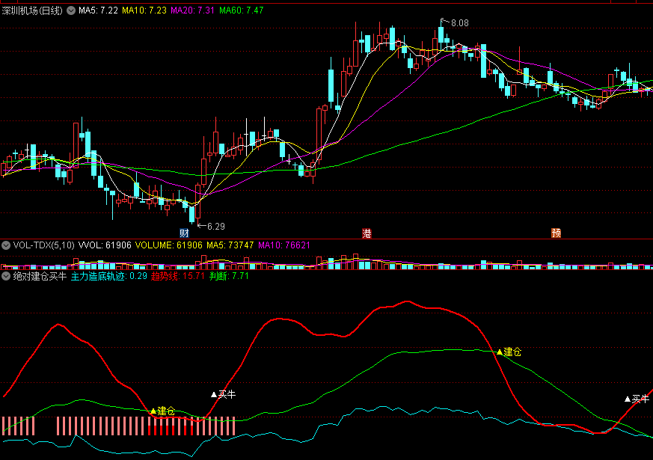Click the 8.08 high price label
Viewport: 653px width, 460px height.
[460, 23]
